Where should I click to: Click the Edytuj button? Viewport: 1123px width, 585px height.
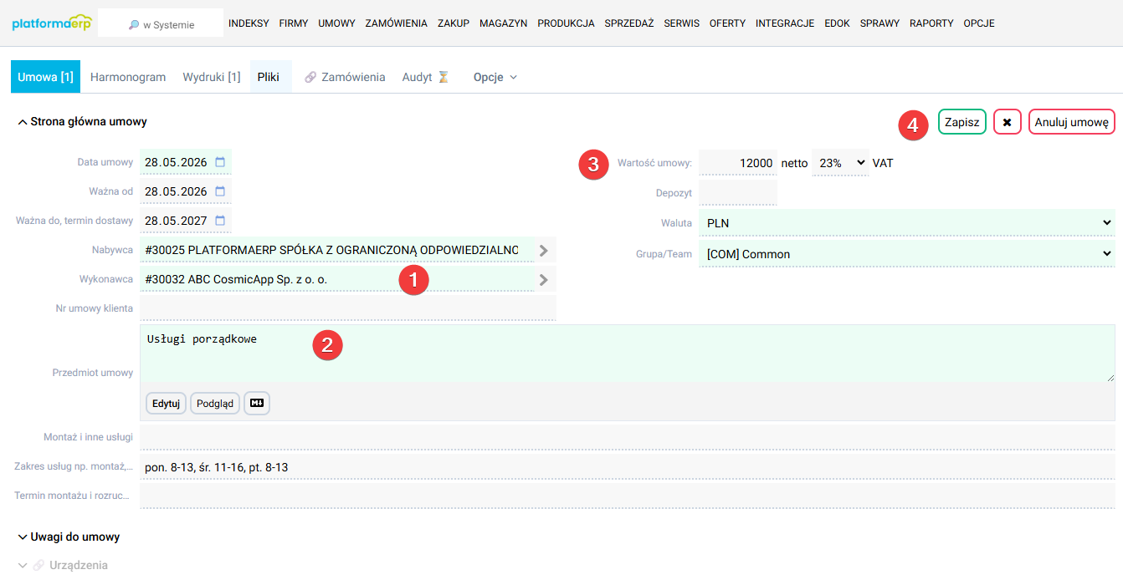[x=166, y=403]
